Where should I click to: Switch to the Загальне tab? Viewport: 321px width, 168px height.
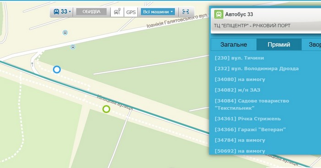pos(233,45)
